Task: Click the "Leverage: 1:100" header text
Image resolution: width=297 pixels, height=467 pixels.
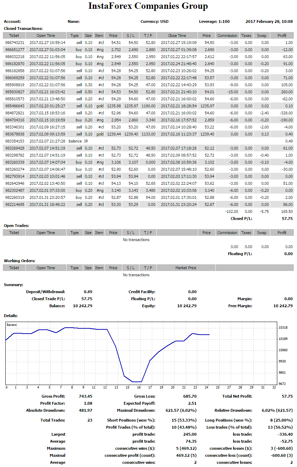Action: (x=214, y=21)
